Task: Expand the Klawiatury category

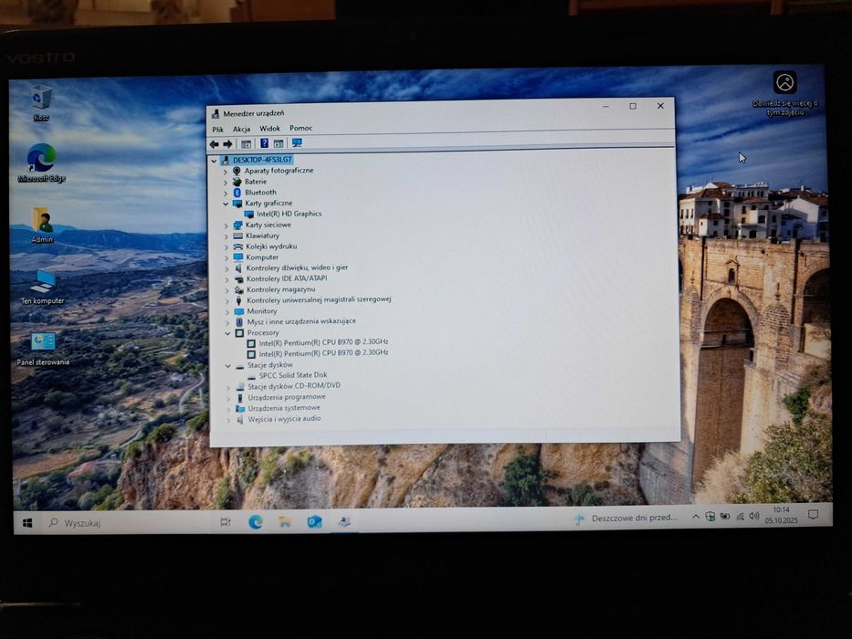Action: [226, 236]
